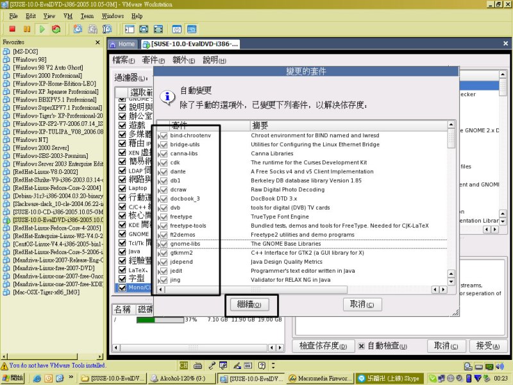Screen dimensions: 513x385
Task: Select [Windows NT] VM icon in Favorites
Action: [x=6, y=140]
